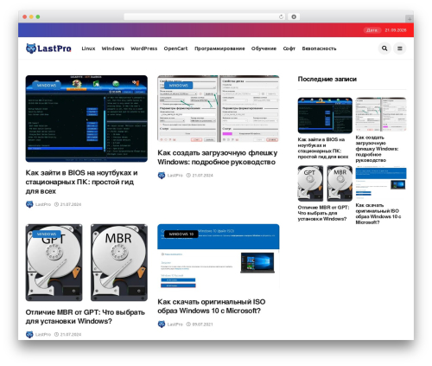Click WINDOWS tag on BIOS article image
432x366 pixels.
47,86
